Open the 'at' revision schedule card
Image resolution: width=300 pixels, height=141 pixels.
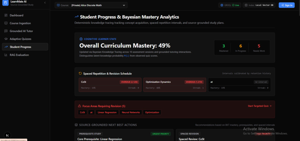click(x=239, y=85)
